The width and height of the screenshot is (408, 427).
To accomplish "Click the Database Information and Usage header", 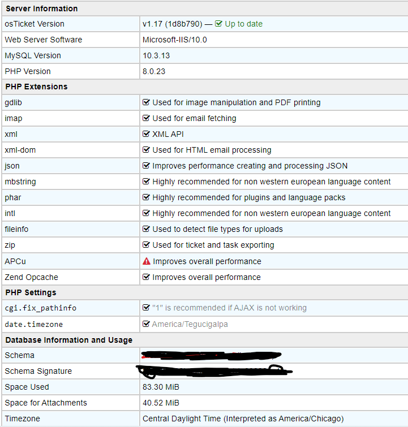I will (68, 340).
